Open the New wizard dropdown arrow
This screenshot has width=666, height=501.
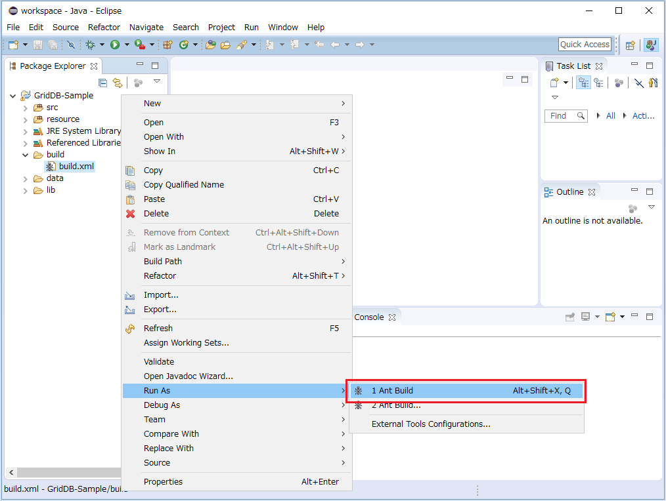pyautogui.click(x=25, y=45)
